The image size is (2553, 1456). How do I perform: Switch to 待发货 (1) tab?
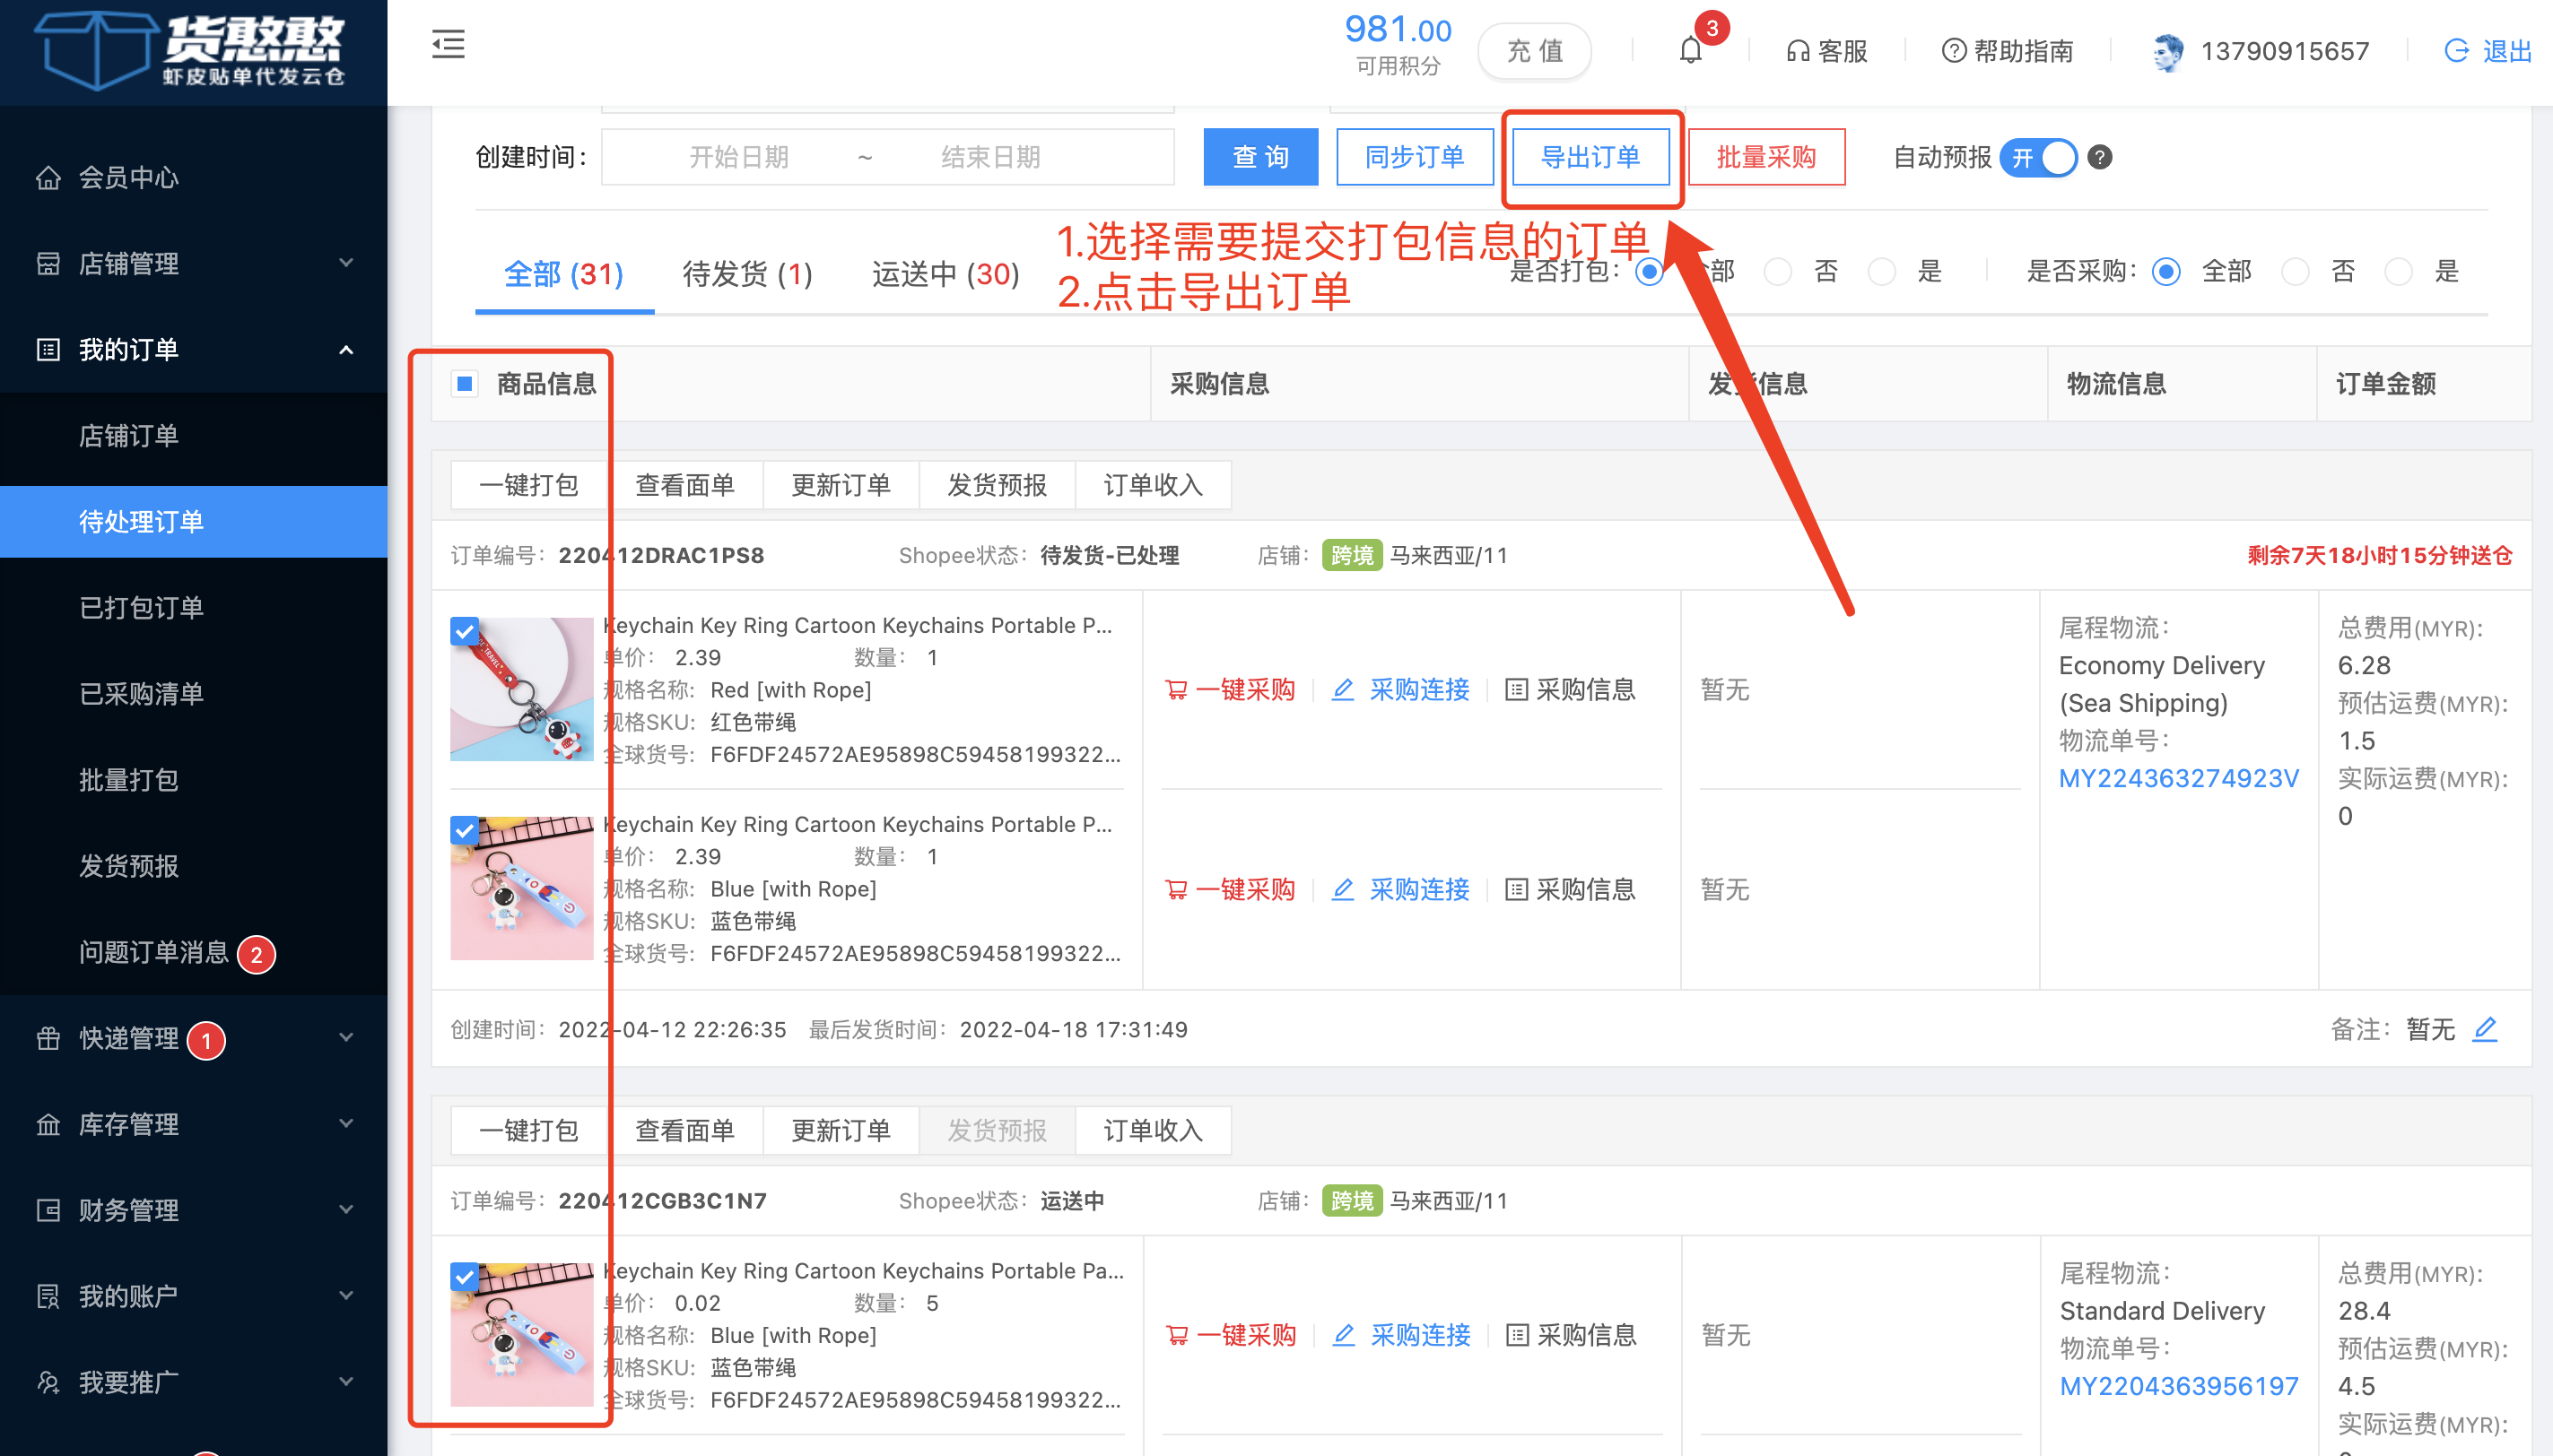(746, 273)
